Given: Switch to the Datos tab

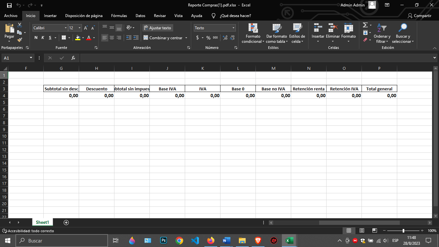Looking at the screenshot, I should [140, 16].
